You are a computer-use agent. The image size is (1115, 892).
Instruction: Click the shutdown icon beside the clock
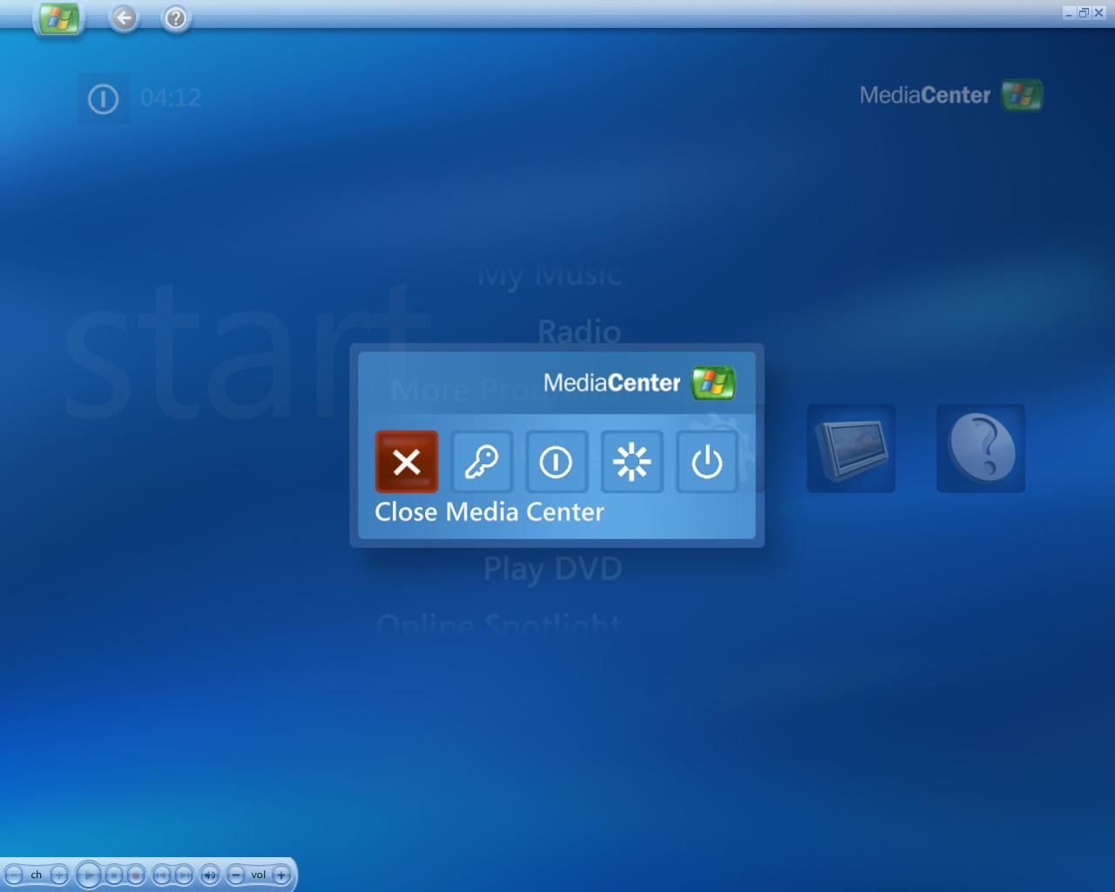pyautogui.click(x=104, y=98)
